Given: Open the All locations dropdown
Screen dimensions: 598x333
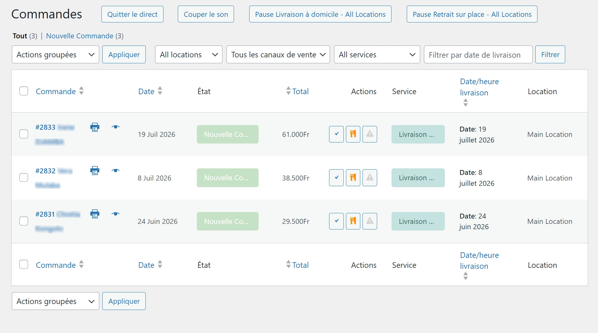Looking at the screenshot, I should (189, 55).
